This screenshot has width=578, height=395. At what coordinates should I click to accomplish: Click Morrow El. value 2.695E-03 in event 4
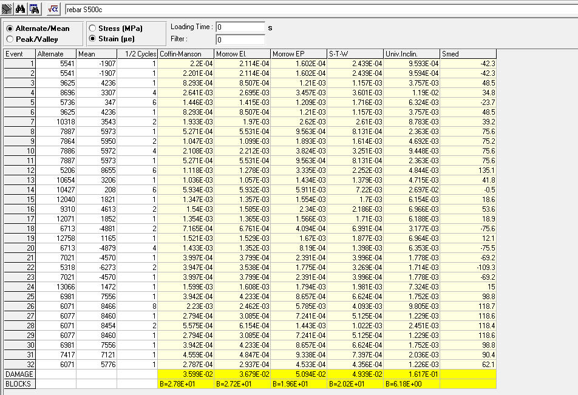[x=243, y=93]
